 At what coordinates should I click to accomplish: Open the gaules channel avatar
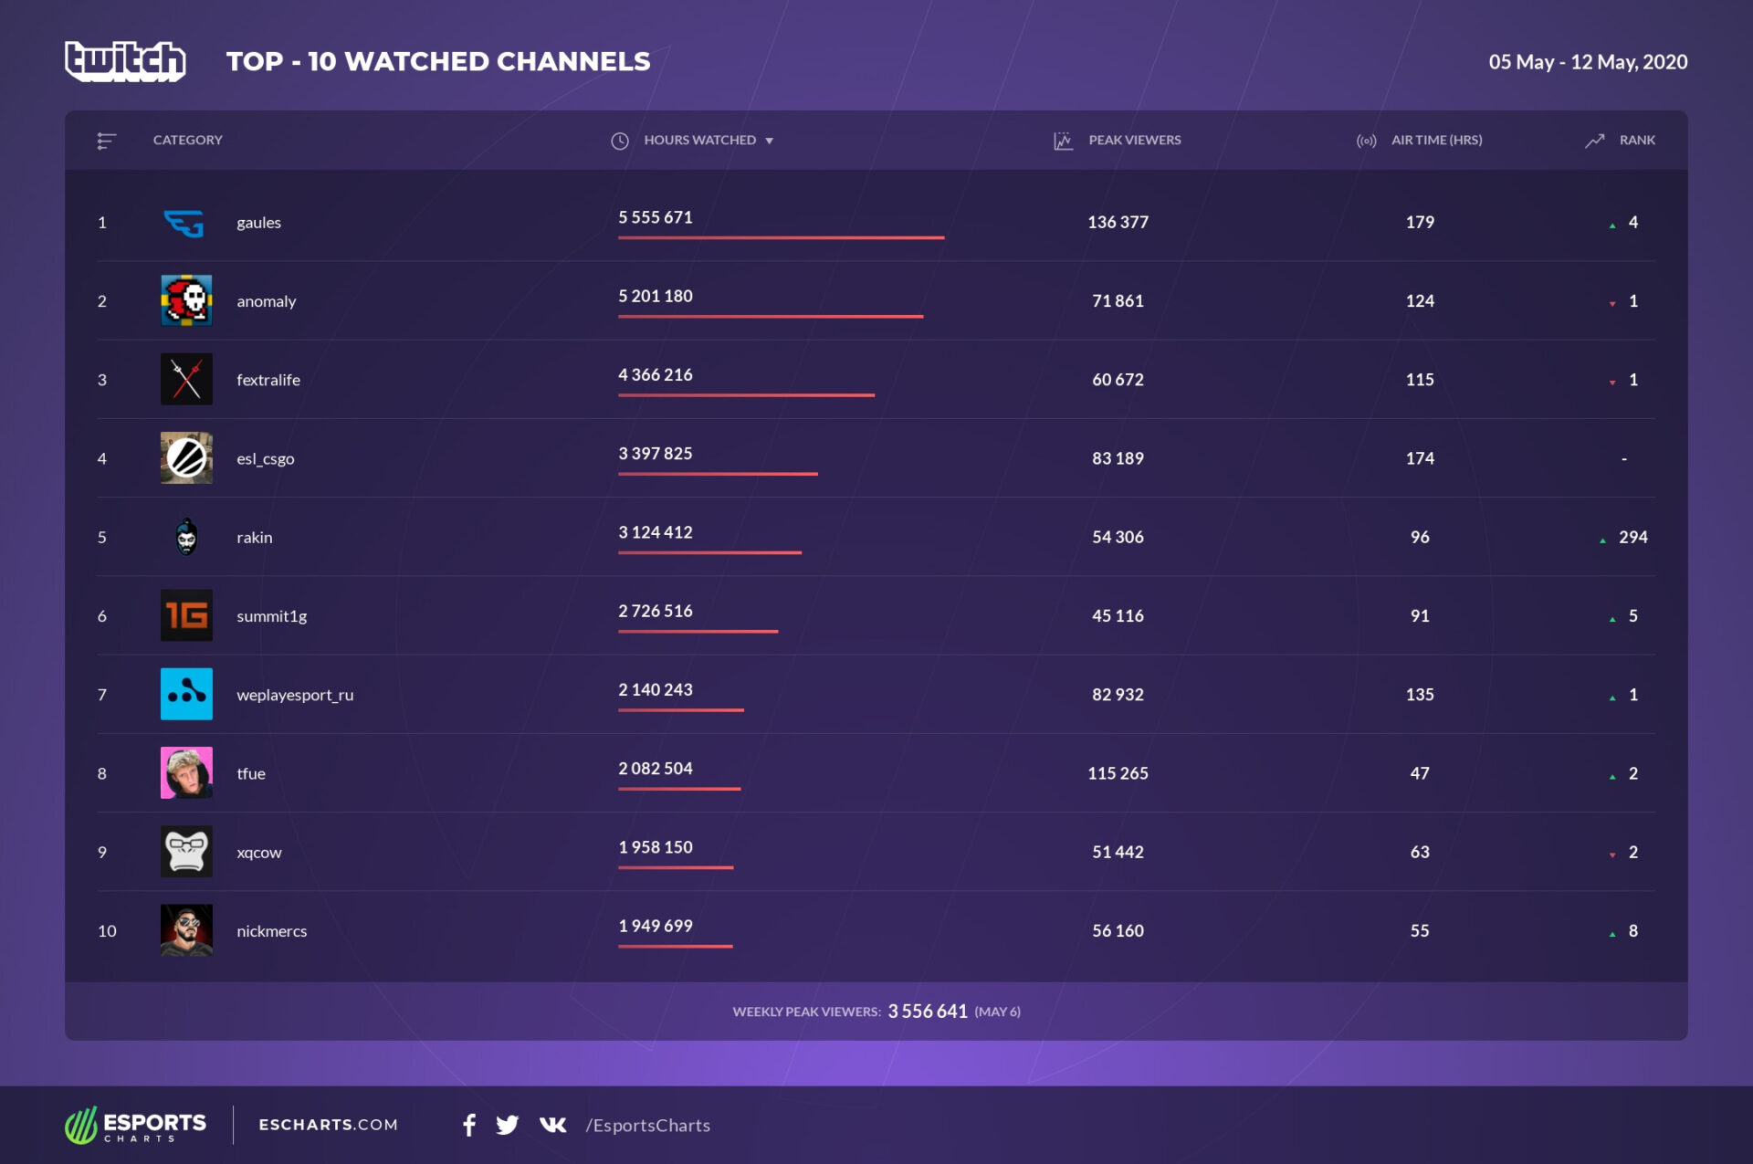coord(186,222)
